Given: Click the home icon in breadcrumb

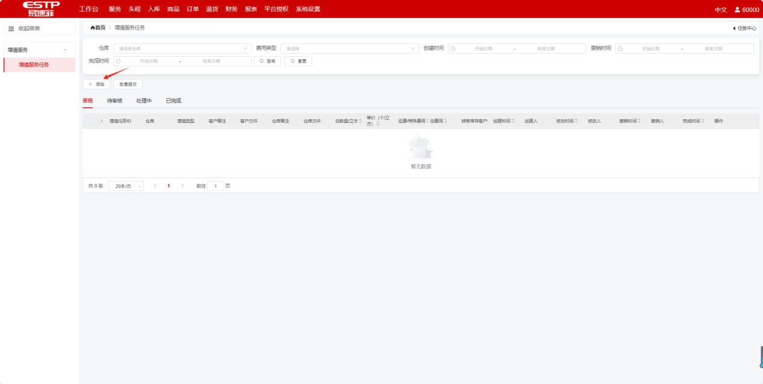Looking at the screenshot, I should [93, 28].
